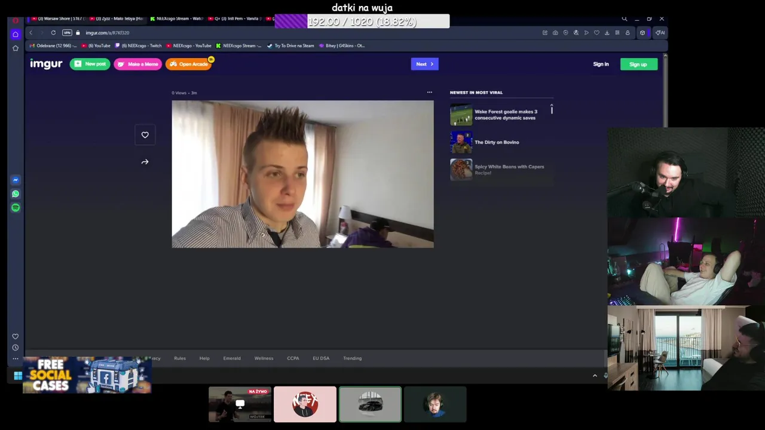Open the sidebar three-dot setup menu
The image size is (765, 430).
[x=16, y=358]
